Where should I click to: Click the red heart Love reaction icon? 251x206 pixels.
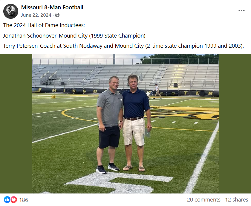pos(14,199)
